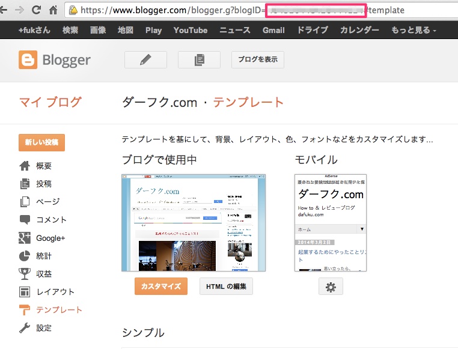Screen dimensions: 458x349
Task: Click the 概要 home icon in sidebar
Action: click(25, 166)
